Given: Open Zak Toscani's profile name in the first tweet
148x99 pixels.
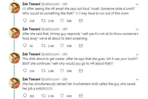Looking at the screenshot, I should (31, 4).
